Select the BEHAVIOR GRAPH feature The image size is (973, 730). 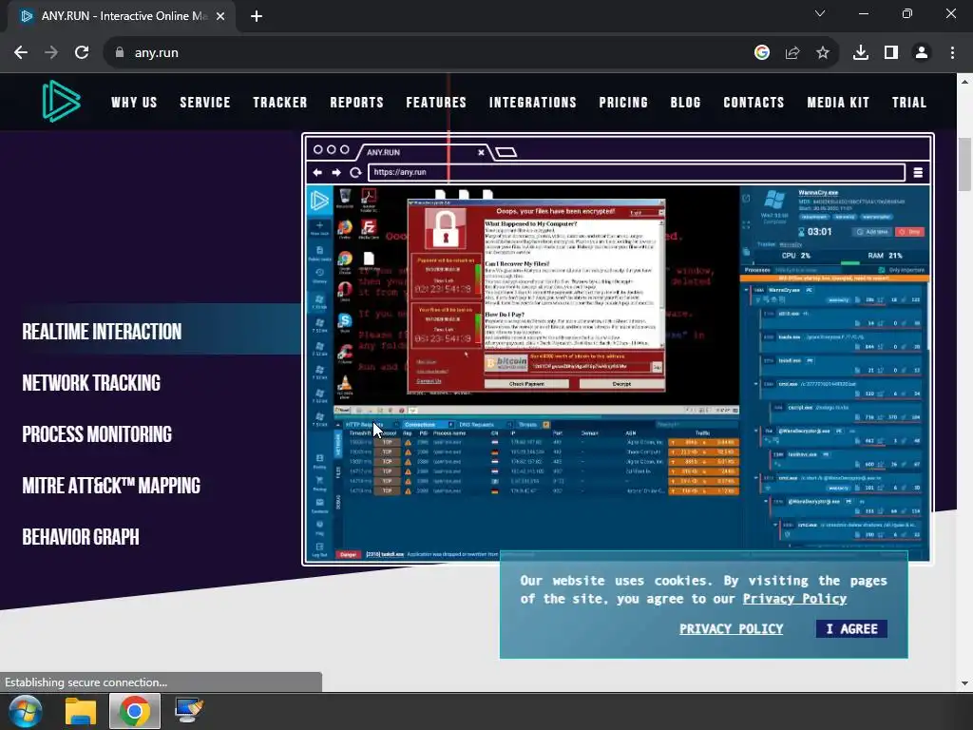coord(81,537)
